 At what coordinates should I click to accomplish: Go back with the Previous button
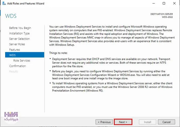(x=104, y=122)
